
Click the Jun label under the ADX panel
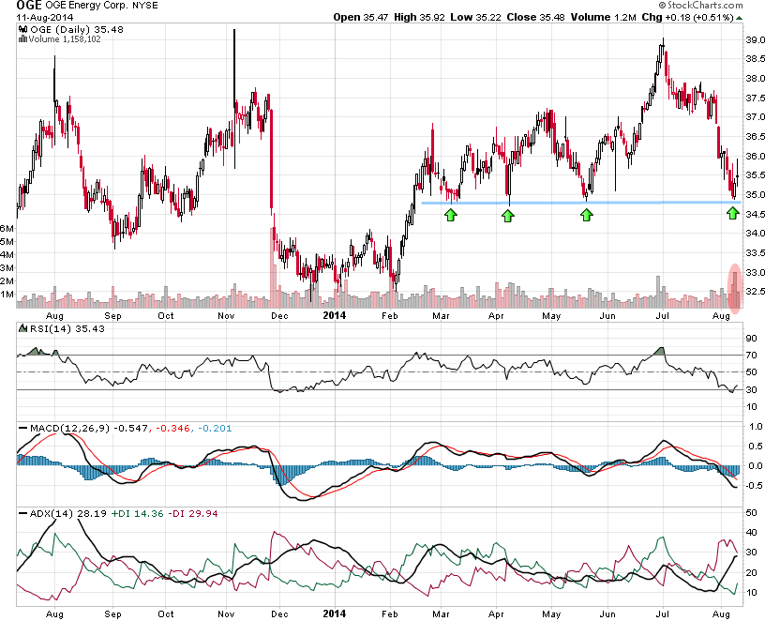coord(607,614)
